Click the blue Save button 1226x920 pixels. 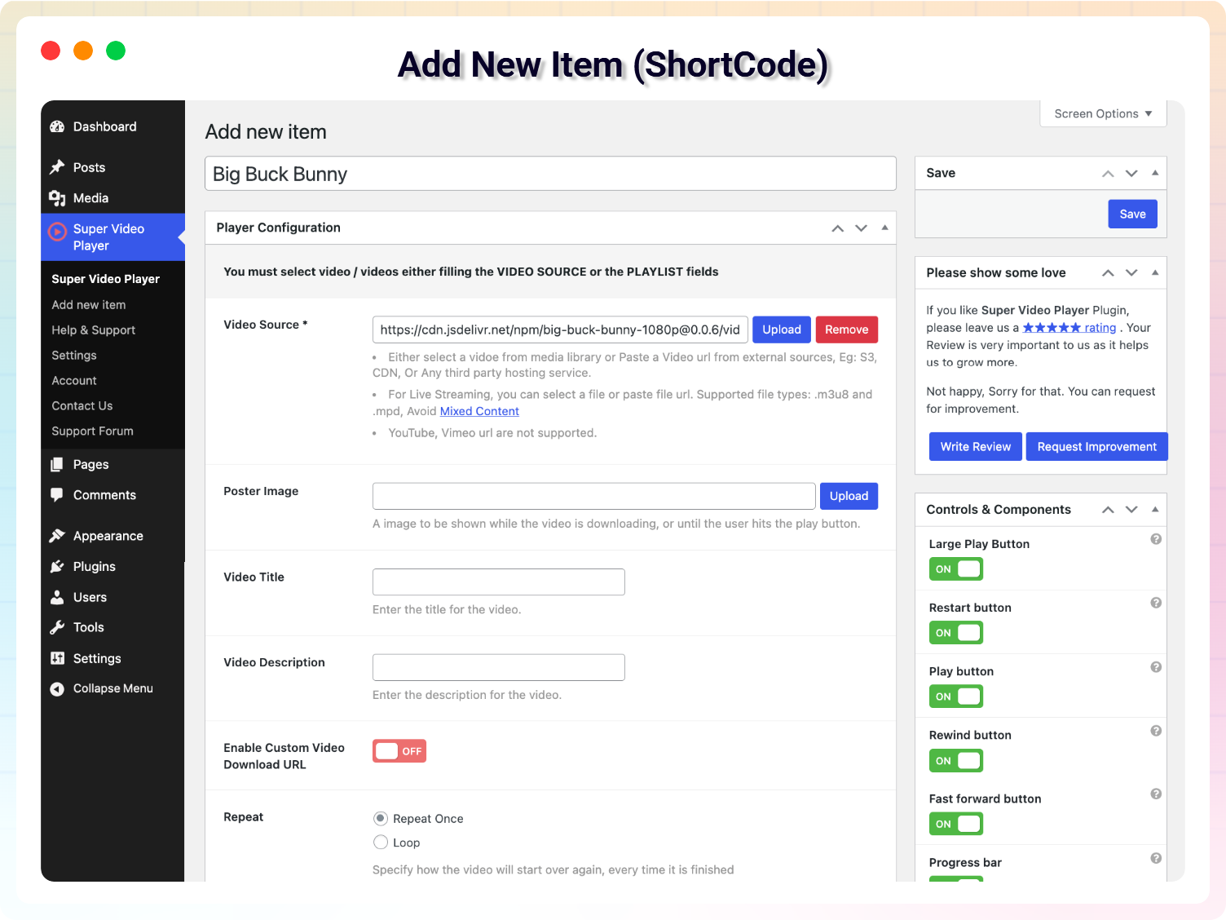1132,214
